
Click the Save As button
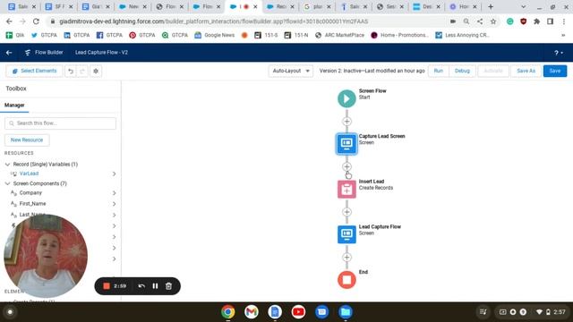(526, 71)
